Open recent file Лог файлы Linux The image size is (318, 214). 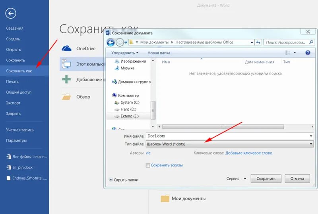[27, 157]
